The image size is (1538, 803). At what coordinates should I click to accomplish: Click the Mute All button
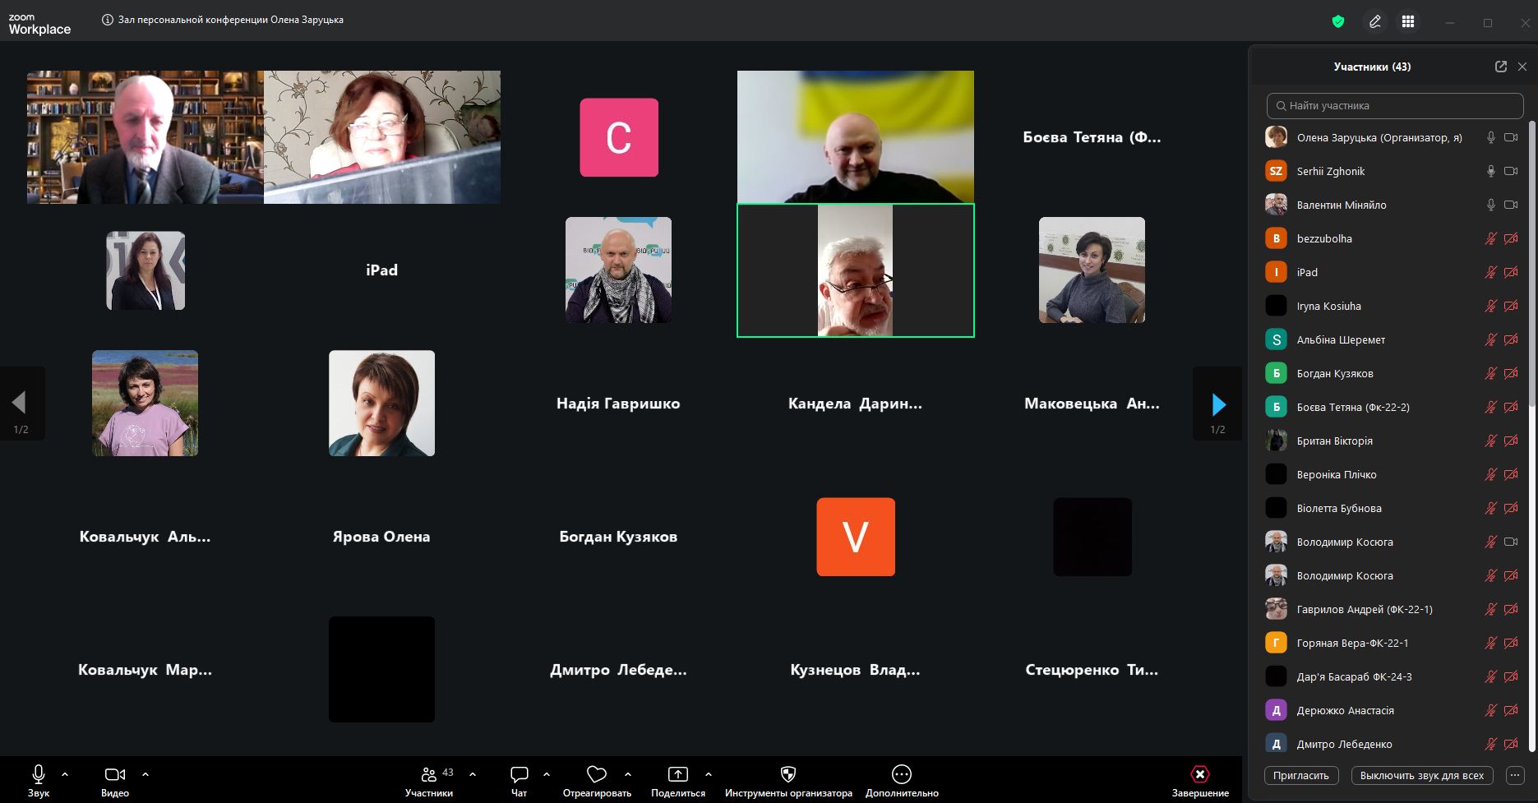(1421, 775)
